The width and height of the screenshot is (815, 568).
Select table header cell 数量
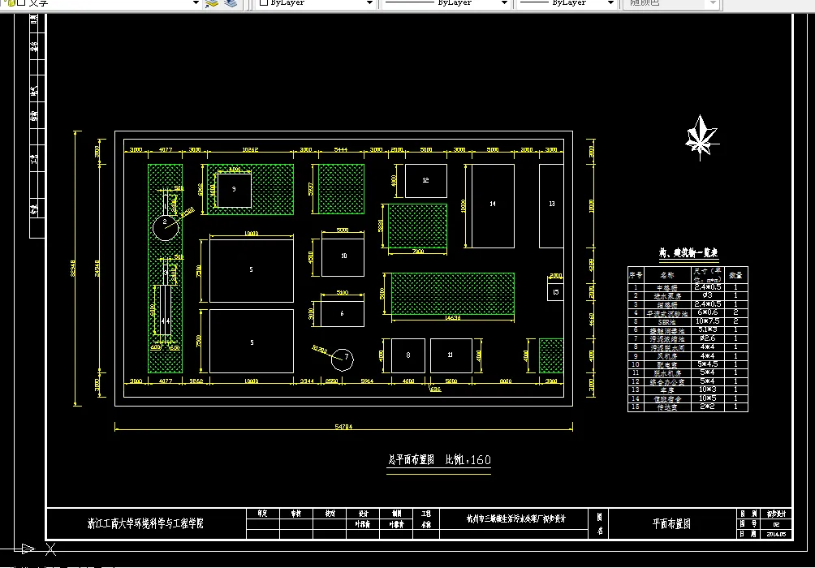735,275
